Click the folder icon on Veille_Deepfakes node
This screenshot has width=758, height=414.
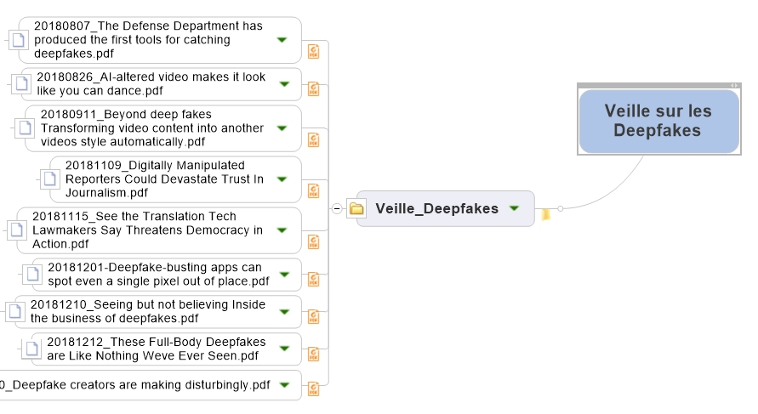point(356,208)
